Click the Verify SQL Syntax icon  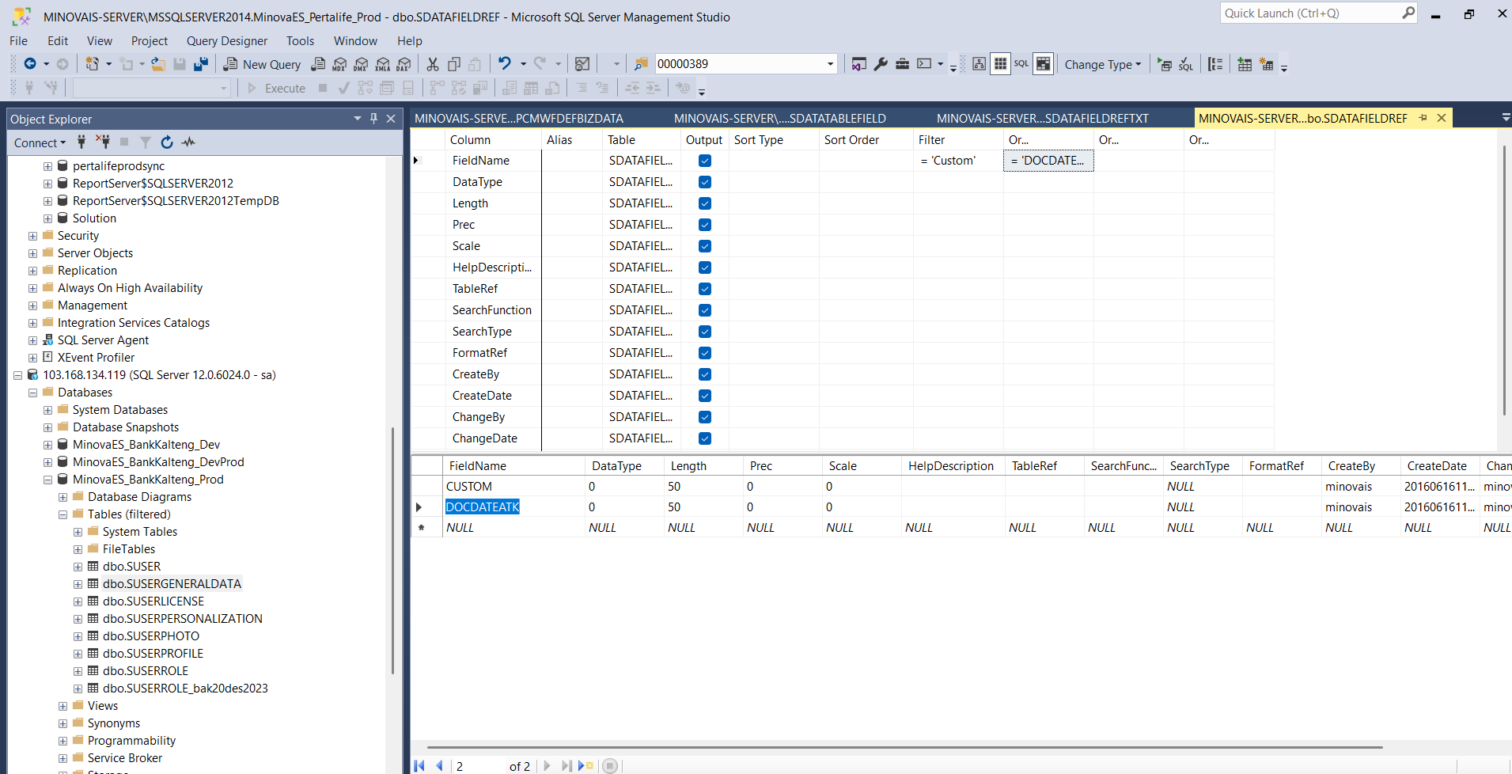pyautogui.click(x=1186, y=64)
